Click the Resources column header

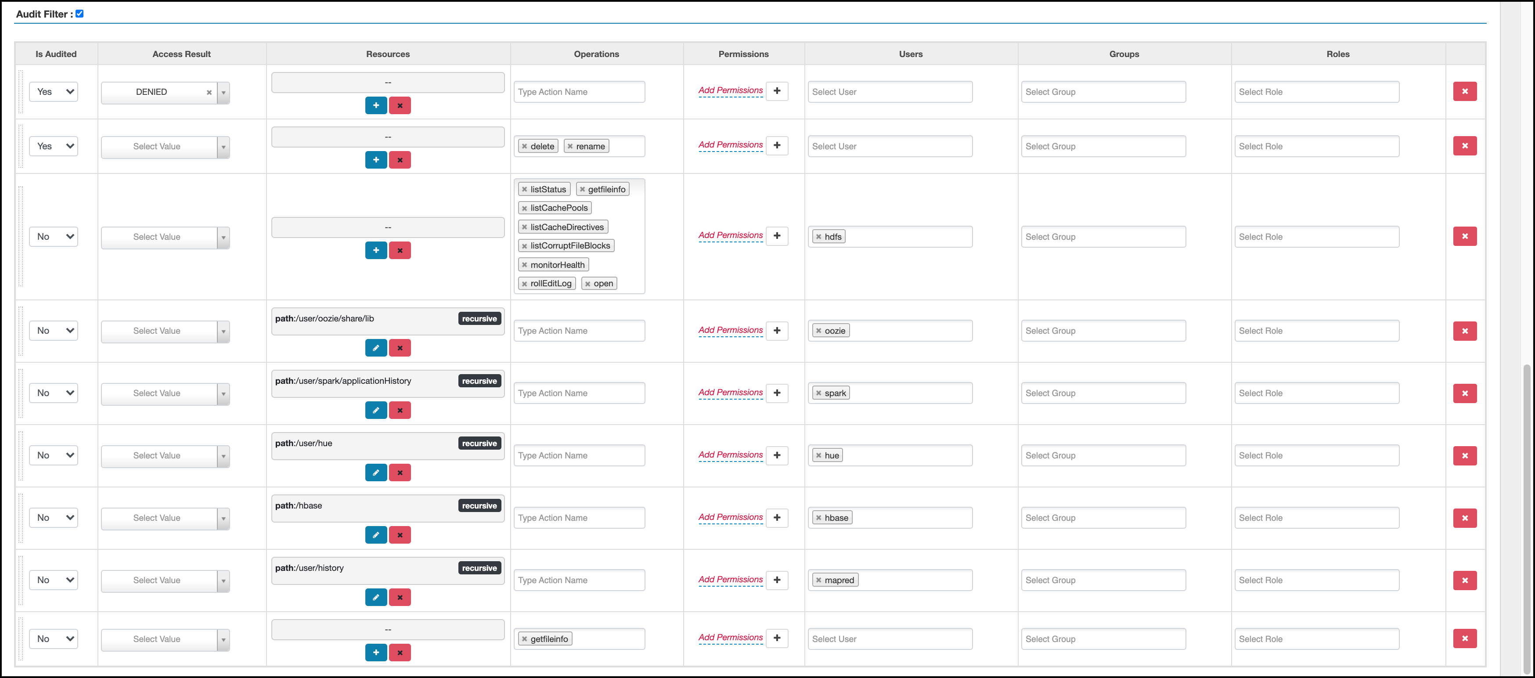point(388,54)
